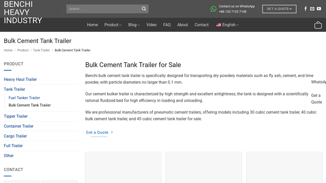Image resolution: width=326 pixels, height=183 pixels.
Task: Open the YouTube icon in header
Action: coord(319,9)
